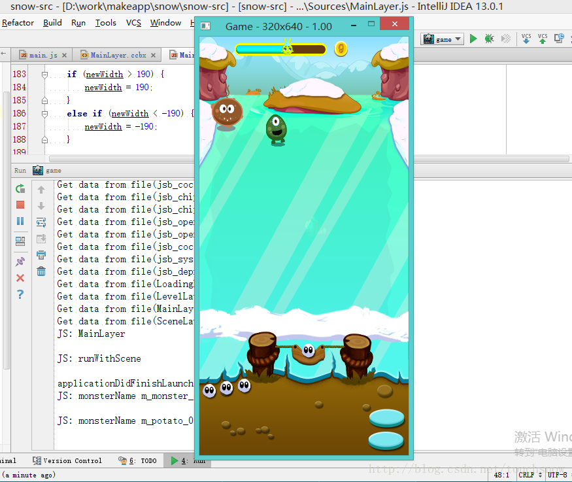Close the MainLayer.ccbx tab
572x482 pixels.
tap(153, 56)
